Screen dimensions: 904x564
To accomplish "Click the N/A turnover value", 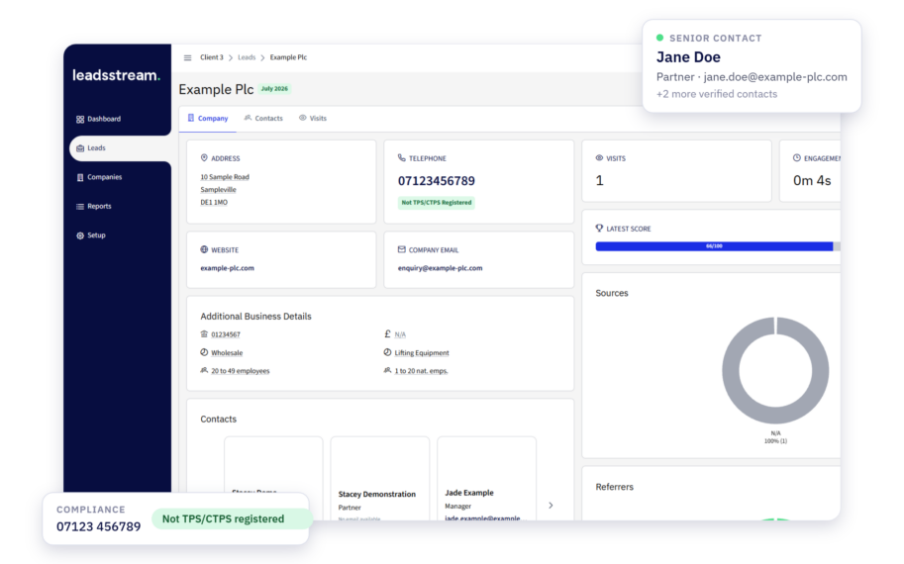I will (400, 334).
